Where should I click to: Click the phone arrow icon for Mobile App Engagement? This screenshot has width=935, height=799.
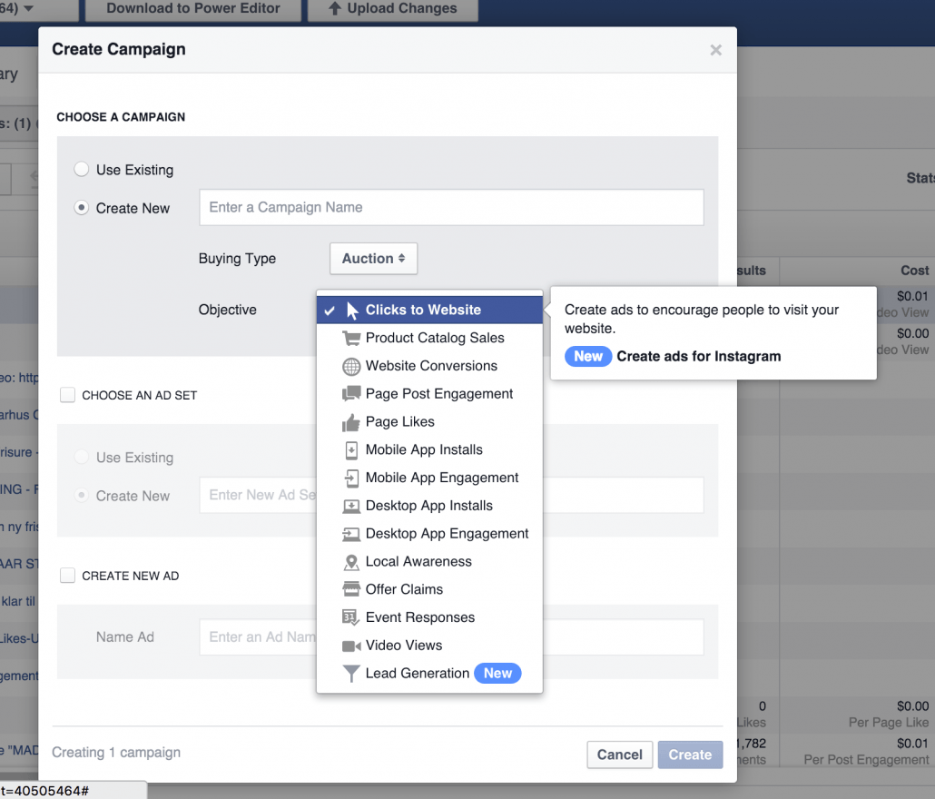tap(351, 478)
